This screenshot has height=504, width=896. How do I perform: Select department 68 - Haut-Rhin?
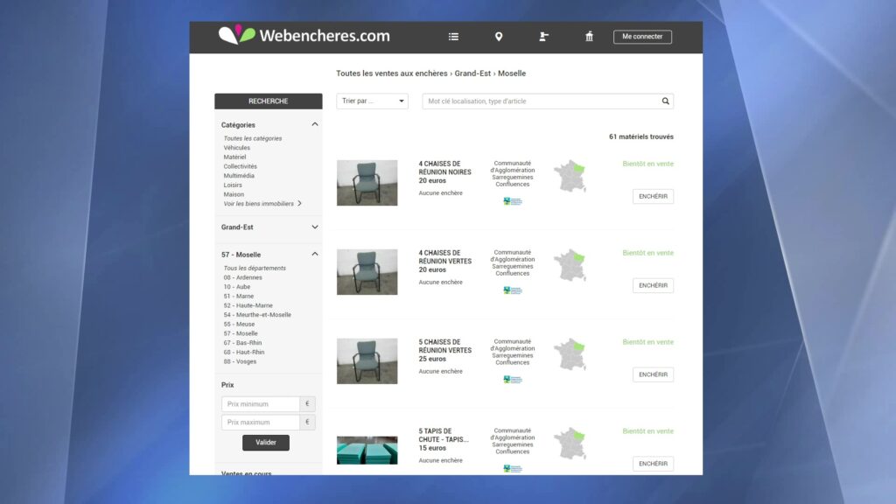(244, 352)
